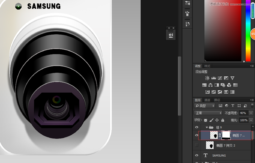Open the 填充 fill slider arrow
This screenshot has height=163, width=255.
tap(251, 120)
